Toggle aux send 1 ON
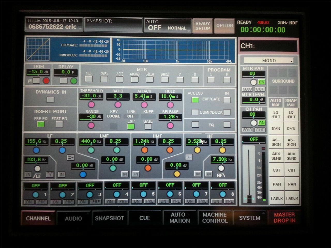 (x=29, y=202)
